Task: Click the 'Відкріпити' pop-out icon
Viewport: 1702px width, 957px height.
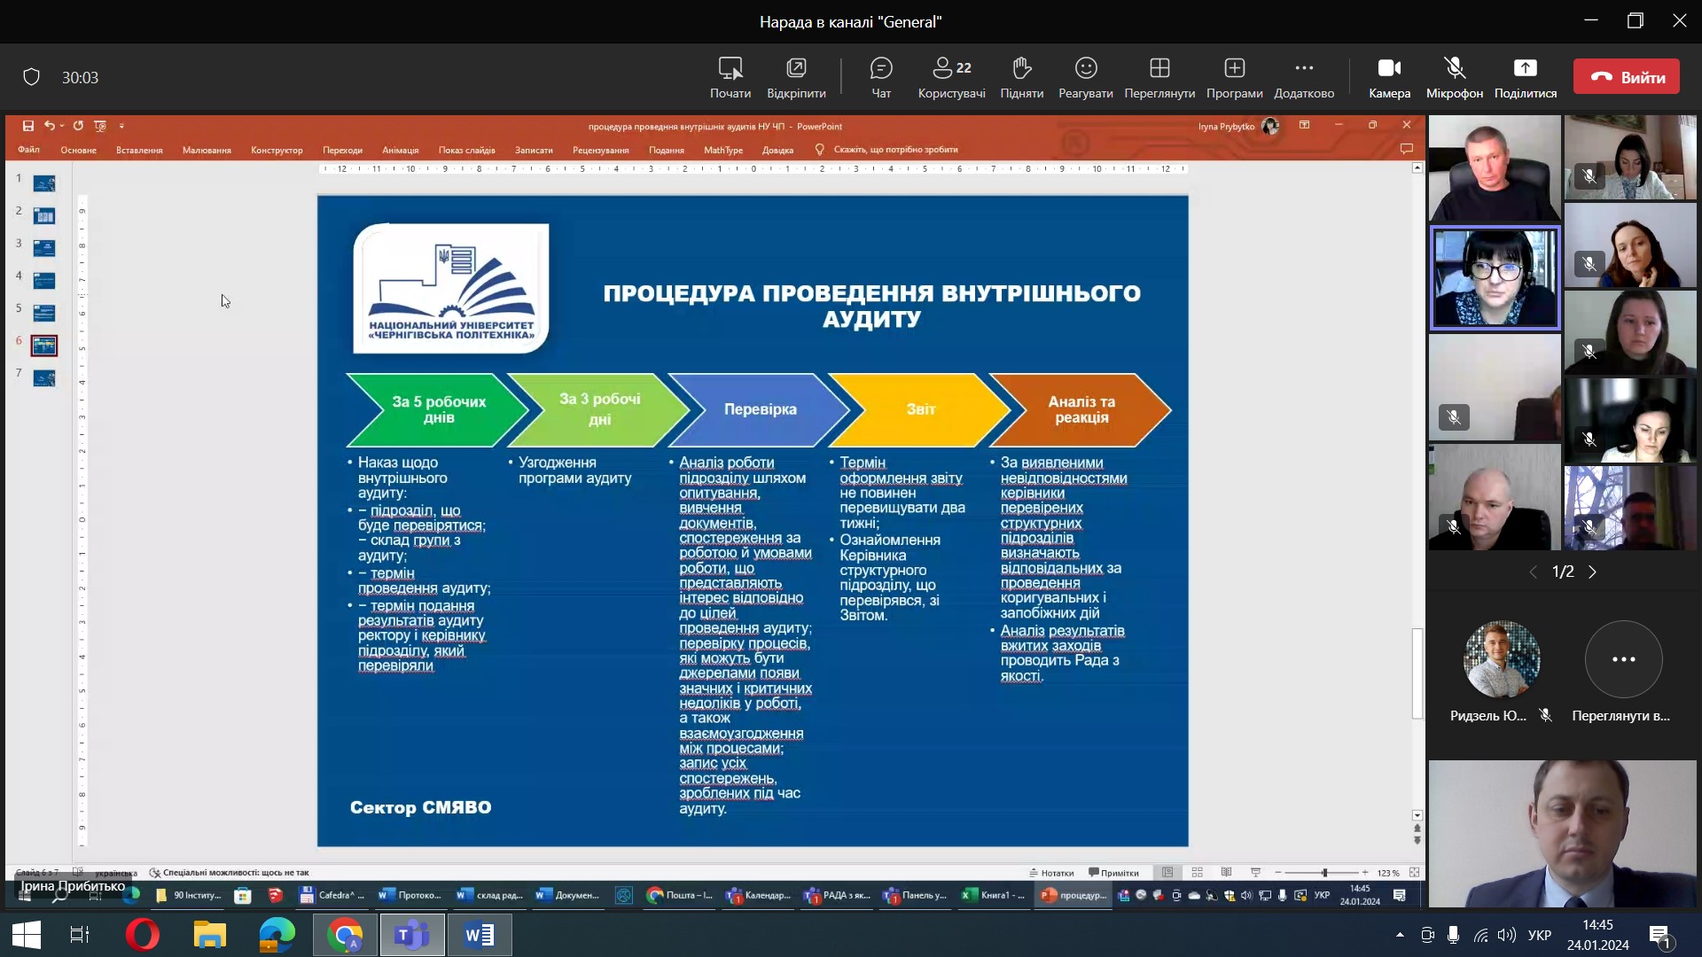Action: [796, 77]
